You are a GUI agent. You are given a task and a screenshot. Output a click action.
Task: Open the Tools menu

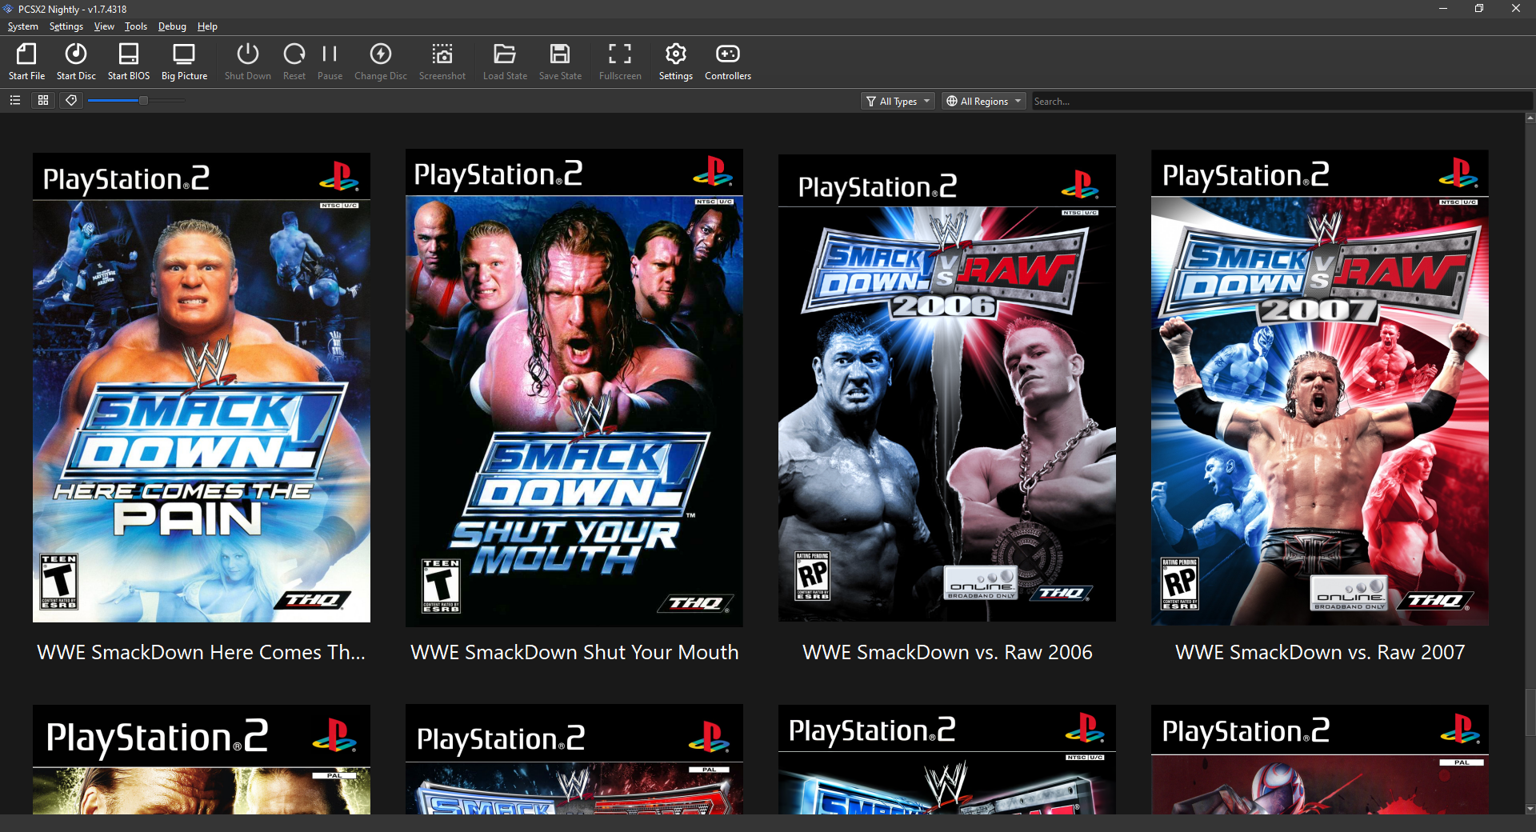[136, 26]
